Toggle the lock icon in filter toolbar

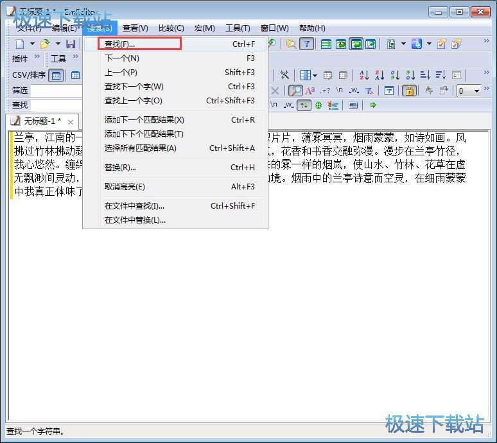click(409, 91)
